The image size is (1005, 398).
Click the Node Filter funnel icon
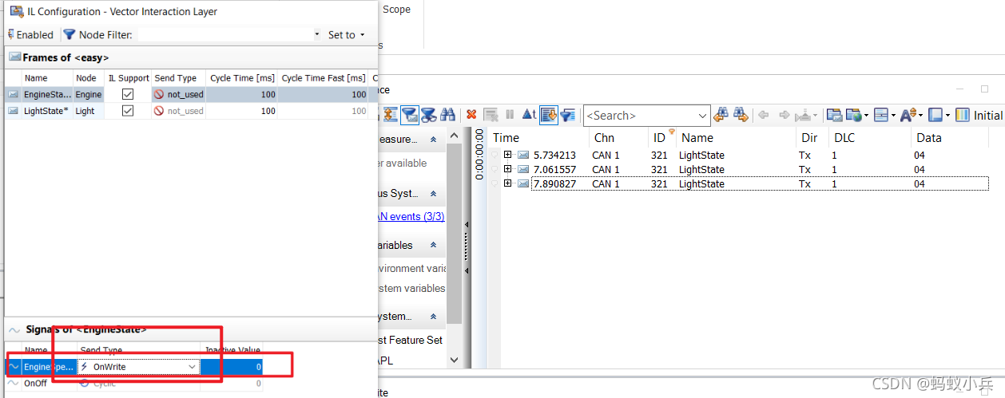69,34
